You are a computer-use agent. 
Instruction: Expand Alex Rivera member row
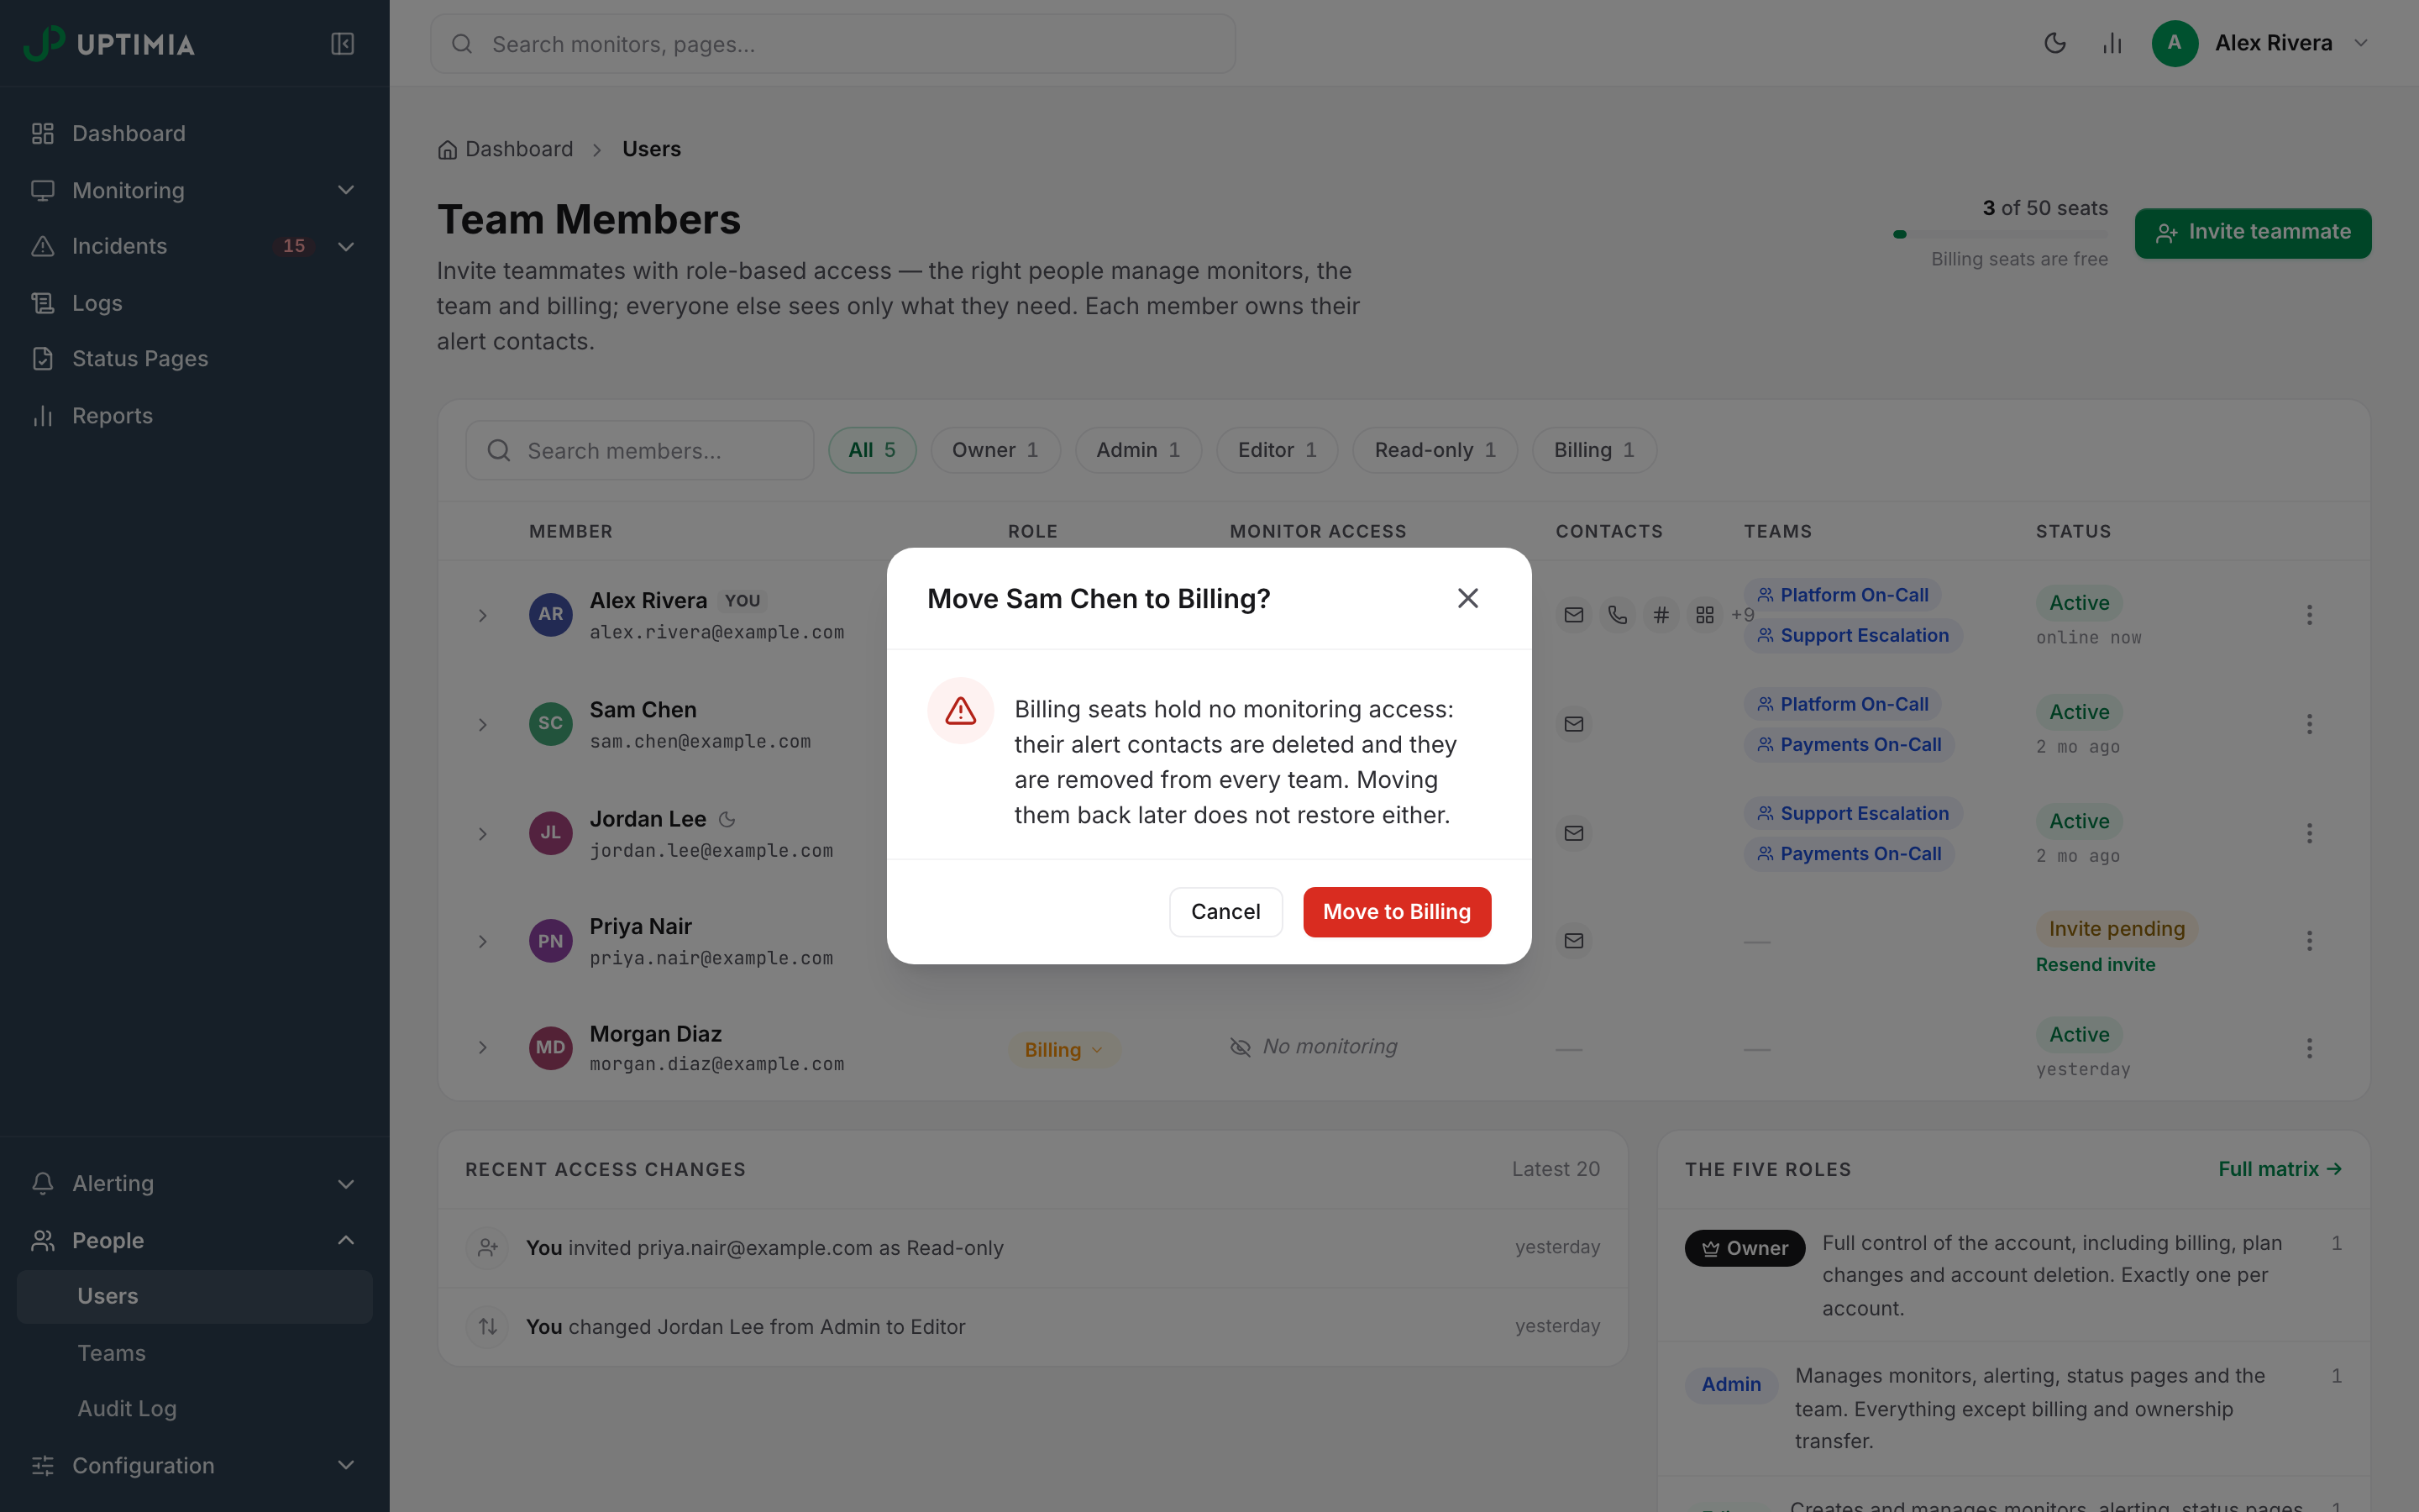[483, 615]
